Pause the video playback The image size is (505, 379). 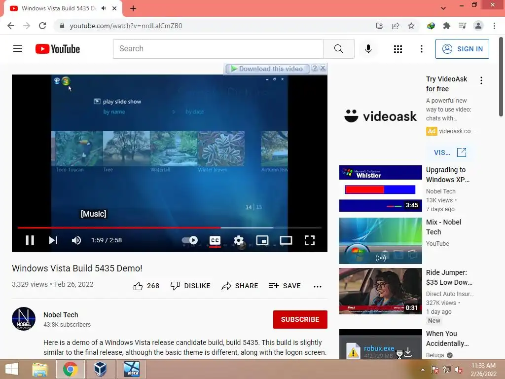click(30, 240)
